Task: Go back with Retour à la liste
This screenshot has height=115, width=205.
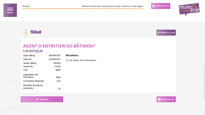Action: click(166, 33)
